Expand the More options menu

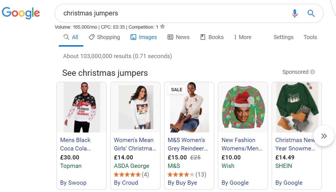[x=243, y=37]
